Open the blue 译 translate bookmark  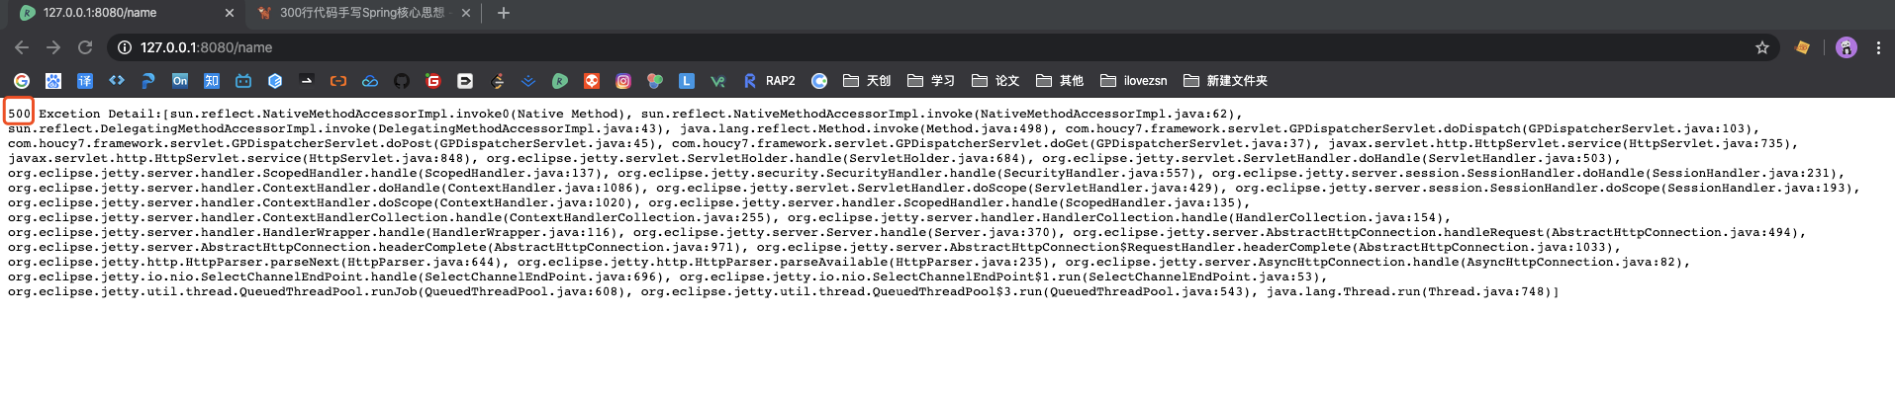click(x=85, y=81)
